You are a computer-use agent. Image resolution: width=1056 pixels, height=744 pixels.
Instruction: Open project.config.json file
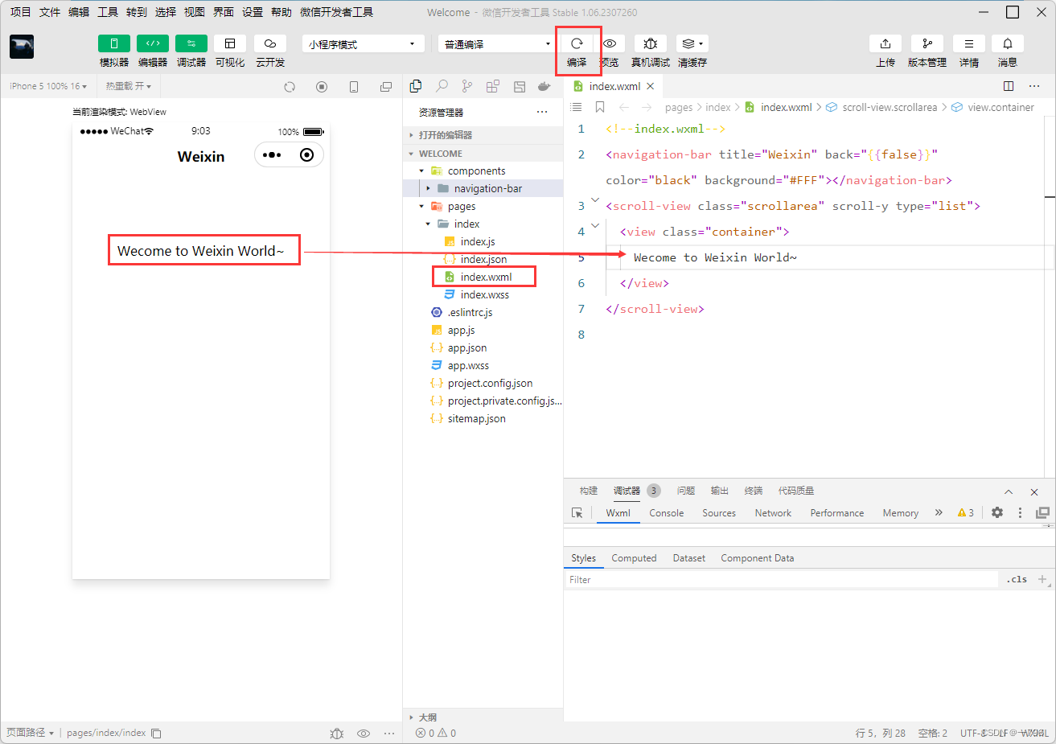coord(483,383)
